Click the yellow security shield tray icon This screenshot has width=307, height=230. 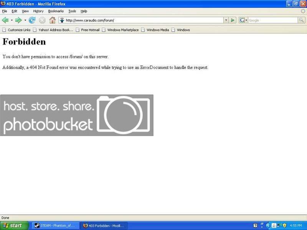click(x=285, y=225)
